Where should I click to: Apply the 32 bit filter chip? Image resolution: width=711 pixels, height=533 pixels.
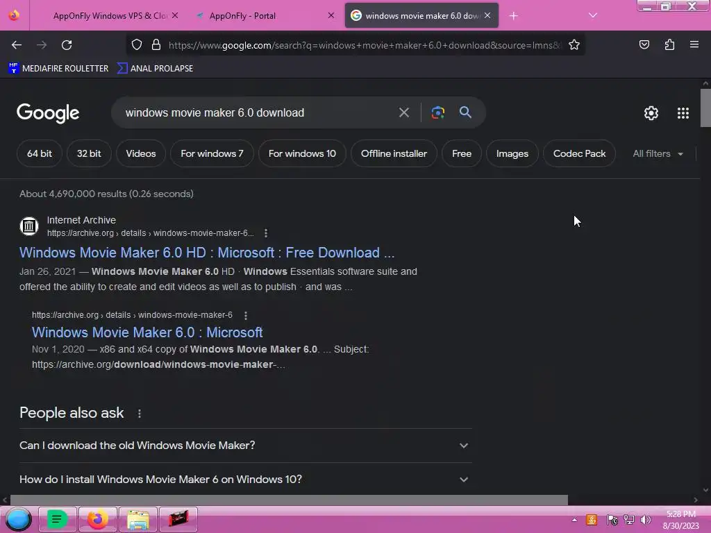pyautogui.click(x=89, y=153)
